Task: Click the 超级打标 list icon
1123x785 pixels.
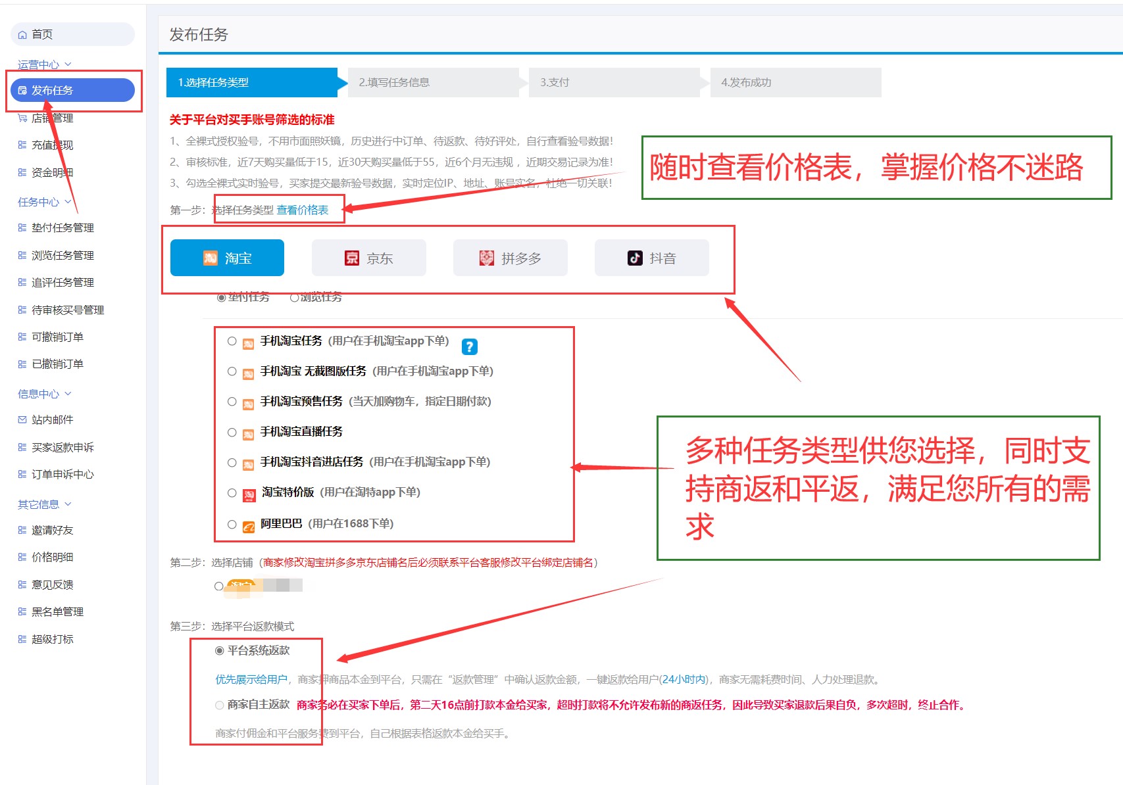Action: (22, 639)
